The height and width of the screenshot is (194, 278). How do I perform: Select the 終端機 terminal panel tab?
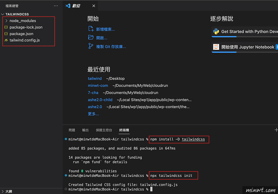[124, 130]
